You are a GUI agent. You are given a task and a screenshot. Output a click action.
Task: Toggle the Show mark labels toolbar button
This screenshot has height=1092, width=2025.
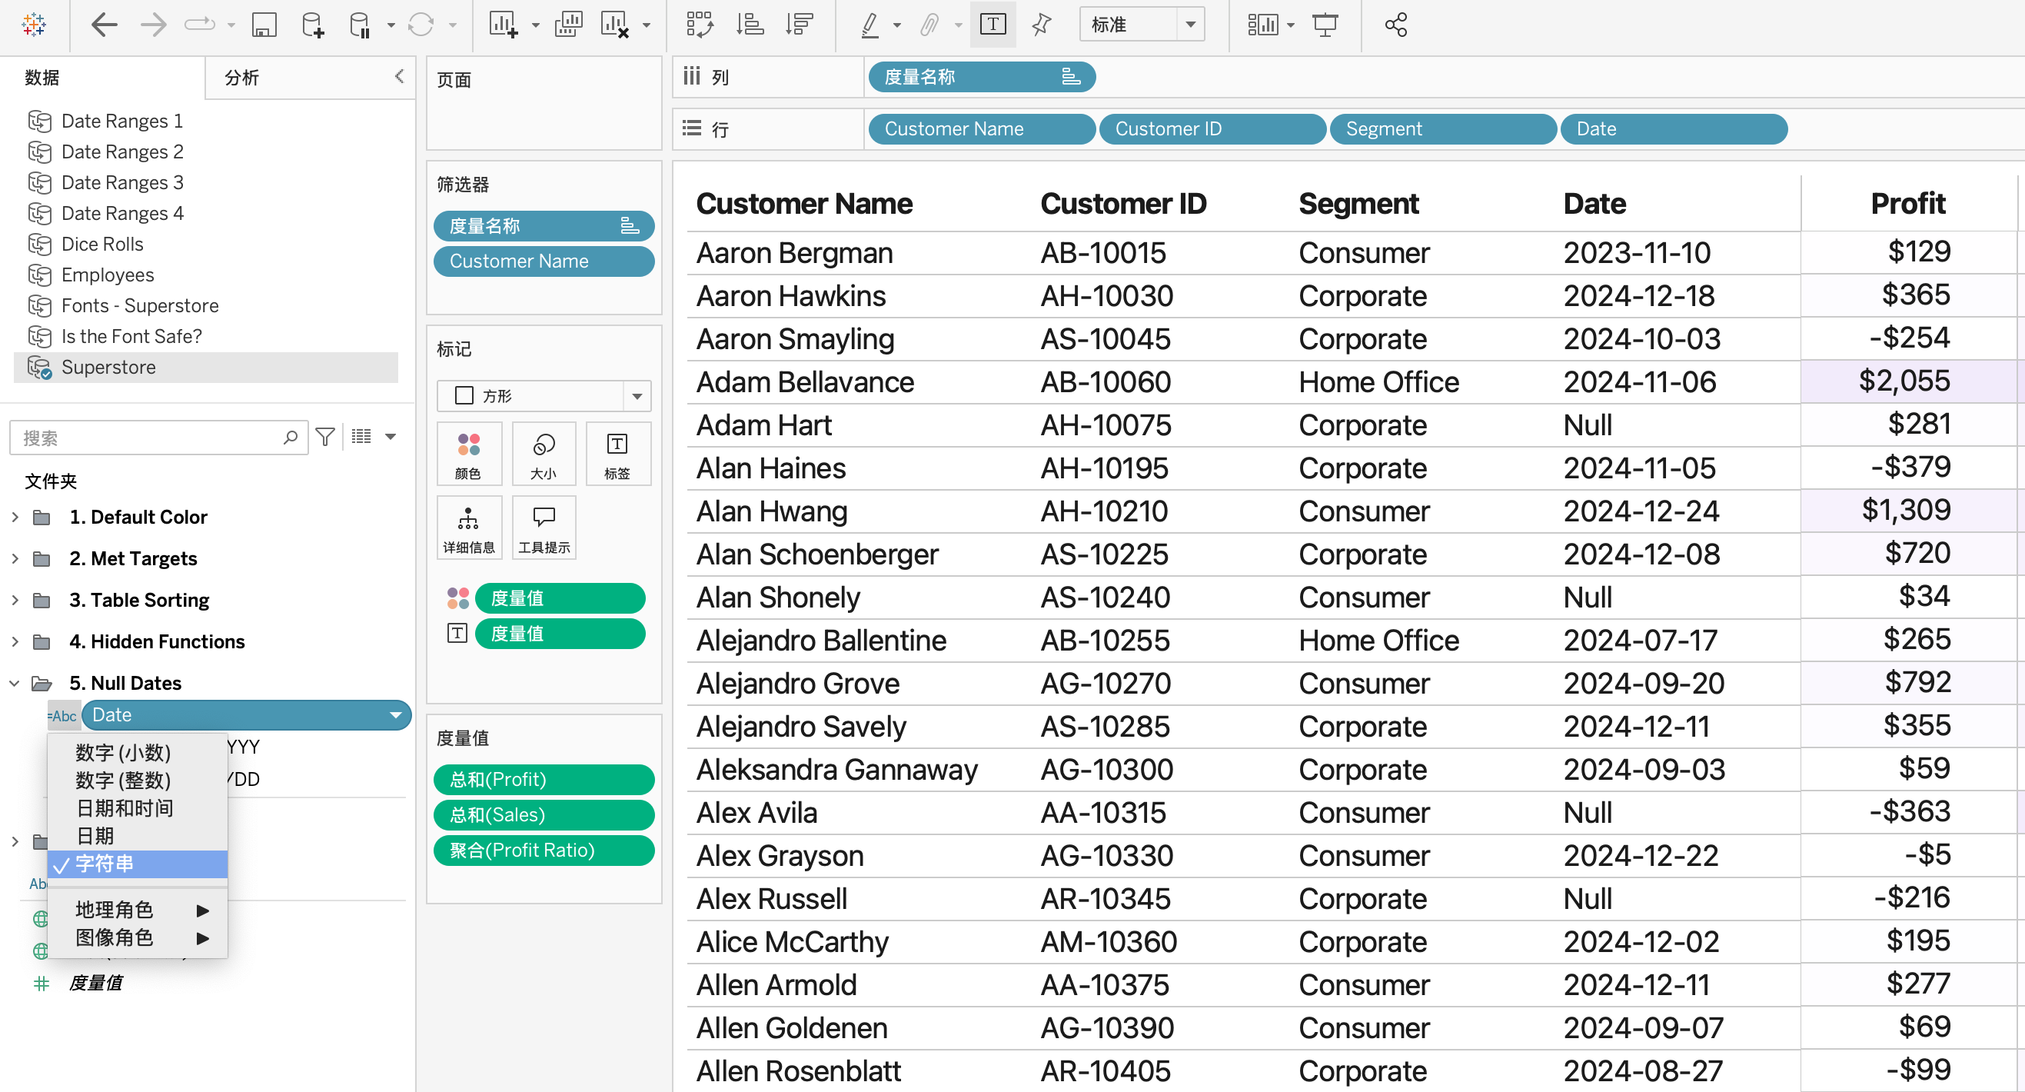[x=992, y=25]
